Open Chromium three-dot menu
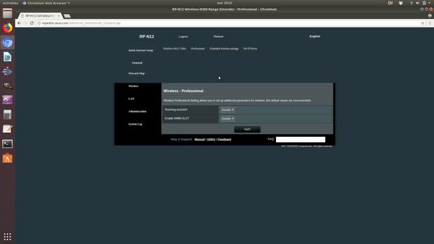 (430, 23)
